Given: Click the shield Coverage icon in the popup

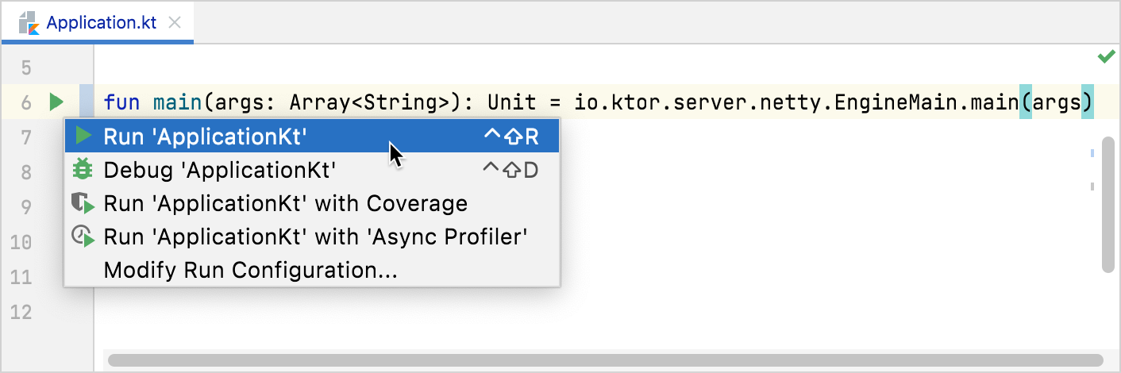Looking at the screenshot, I should 83,203.
